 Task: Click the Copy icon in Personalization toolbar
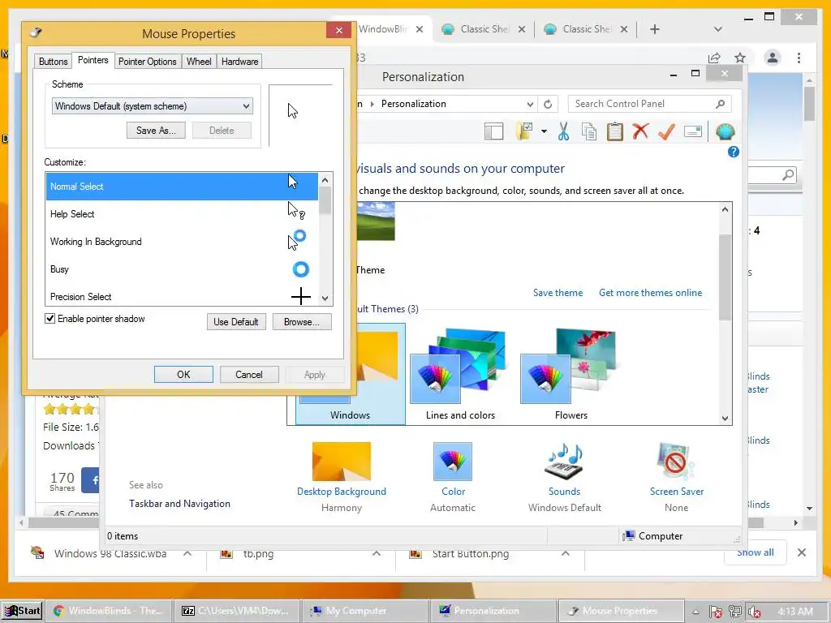pyautogui.click(x=589, y=131)
